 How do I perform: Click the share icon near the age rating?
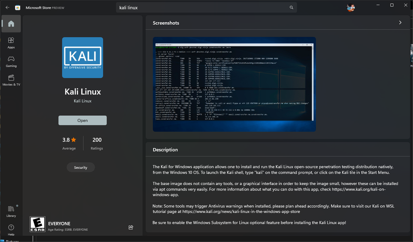click(x=131, y=227)
